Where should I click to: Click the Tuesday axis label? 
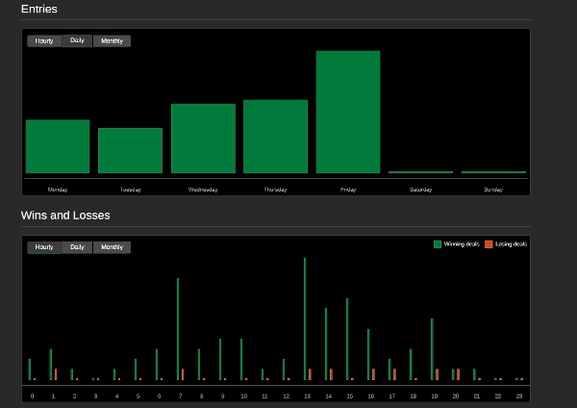(x=131, y=190)
